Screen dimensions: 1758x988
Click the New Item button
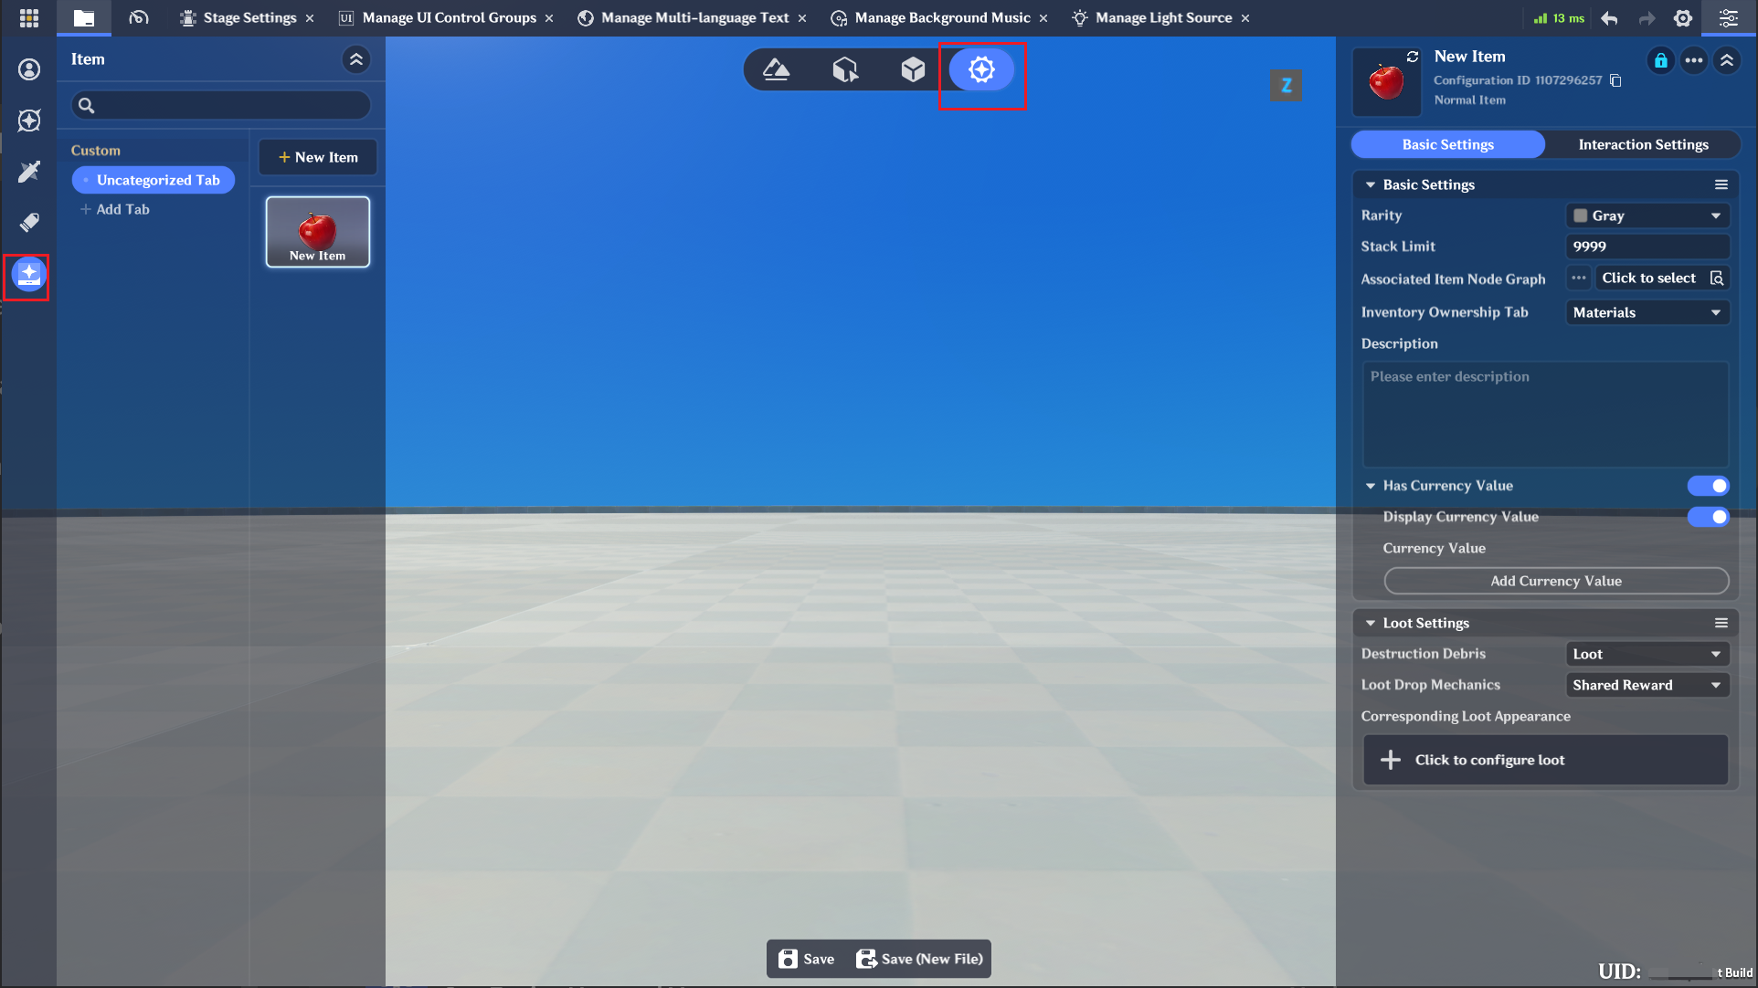point(318,157)
